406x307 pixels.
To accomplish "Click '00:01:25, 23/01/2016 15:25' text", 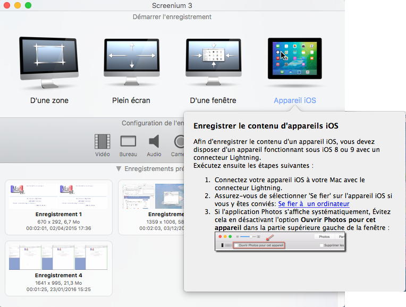I will click(x=58, y=289).
